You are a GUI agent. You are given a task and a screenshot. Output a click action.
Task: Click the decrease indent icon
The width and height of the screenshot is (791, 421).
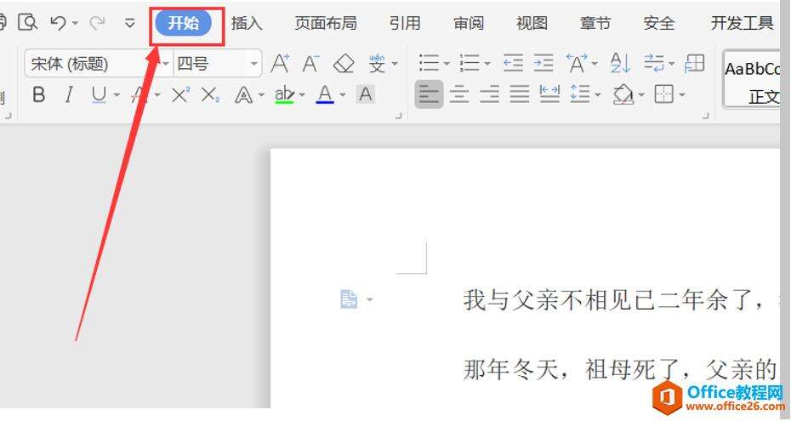513,64
